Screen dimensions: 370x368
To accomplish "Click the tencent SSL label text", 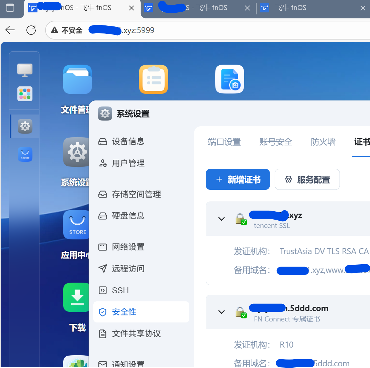I will point(272,226).
